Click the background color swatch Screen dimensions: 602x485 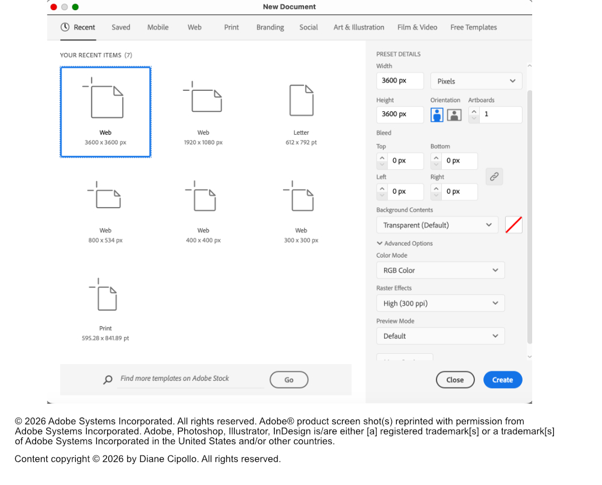[x=514, y=225]
